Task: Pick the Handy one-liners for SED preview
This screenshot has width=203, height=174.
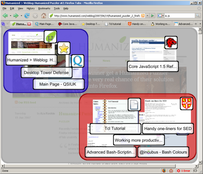Action: click(x=168, y=128)
